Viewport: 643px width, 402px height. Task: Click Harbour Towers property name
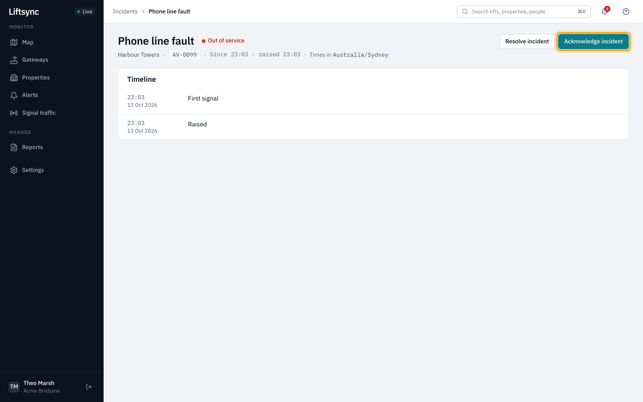coord(139,55)
